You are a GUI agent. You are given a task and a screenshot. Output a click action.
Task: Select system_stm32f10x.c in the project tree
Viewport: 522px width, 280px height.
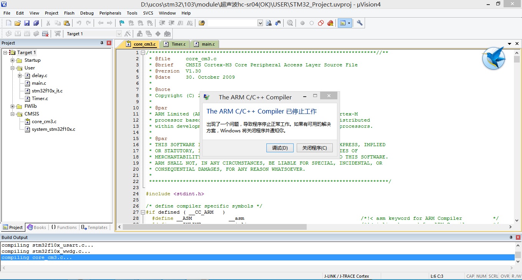(53, 129)
